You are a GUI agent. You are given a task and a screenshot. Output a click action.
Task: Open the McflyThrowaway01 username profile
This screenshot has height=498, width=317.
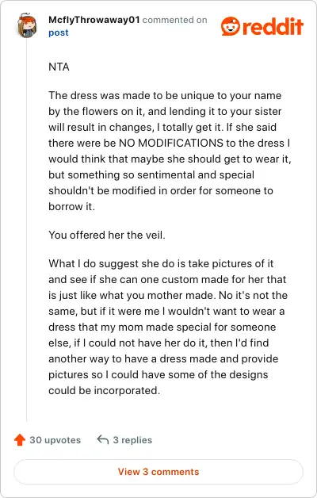click(94, 20)
